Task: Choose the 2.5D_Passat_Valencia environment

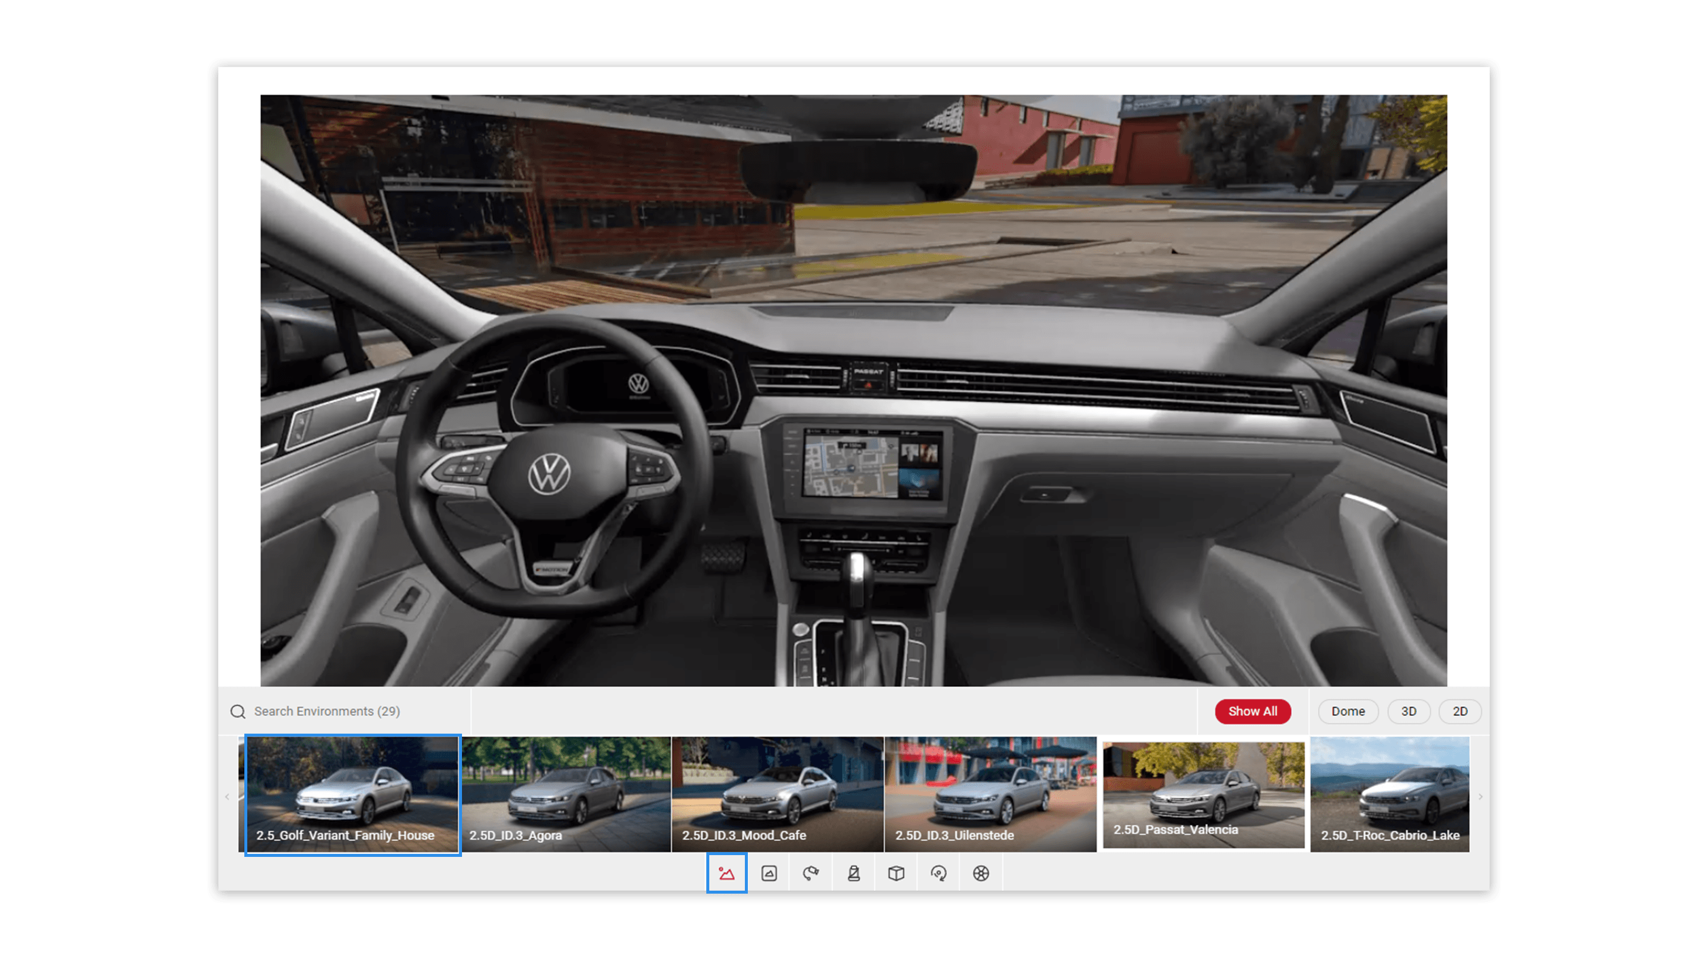Action: click(1203, 794)
